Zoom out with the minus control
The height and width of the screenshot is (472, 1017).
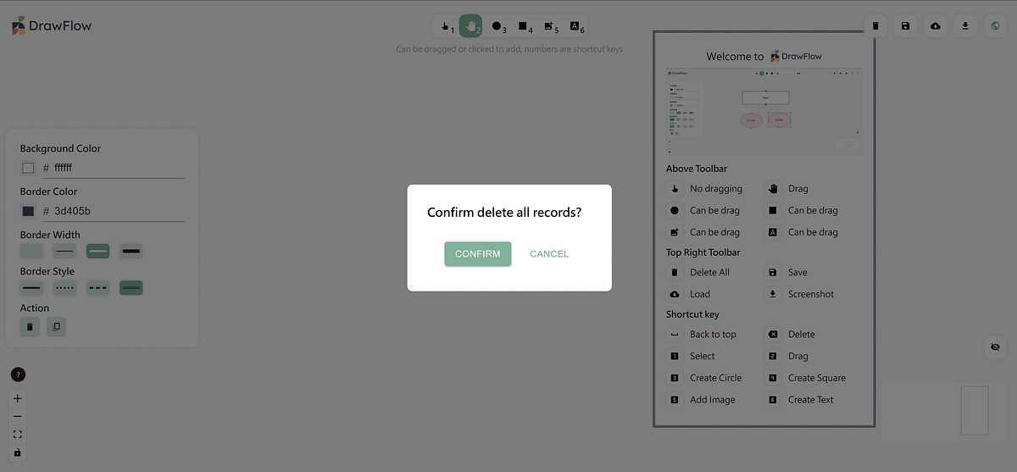click(x=18, y=417)
